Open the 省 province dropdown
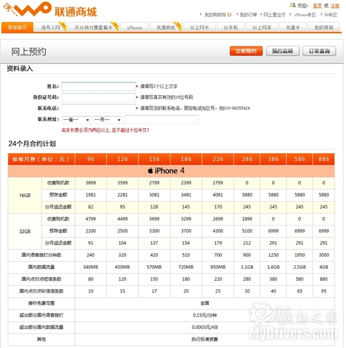This screenshot has height=348, width=346. [x=76, y=119]
